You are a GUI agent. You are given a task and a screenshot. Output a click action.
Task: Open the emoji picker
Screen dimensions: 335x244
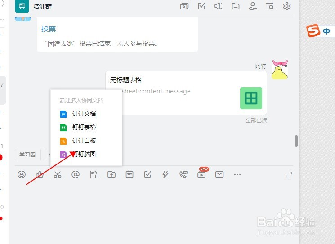(x=22, y=175)
